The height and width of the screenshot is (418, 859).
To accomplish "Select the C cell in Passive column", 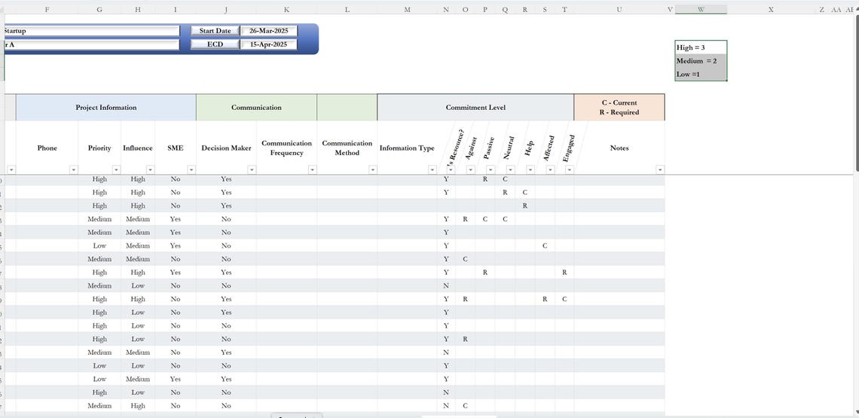I will point(485,219).
